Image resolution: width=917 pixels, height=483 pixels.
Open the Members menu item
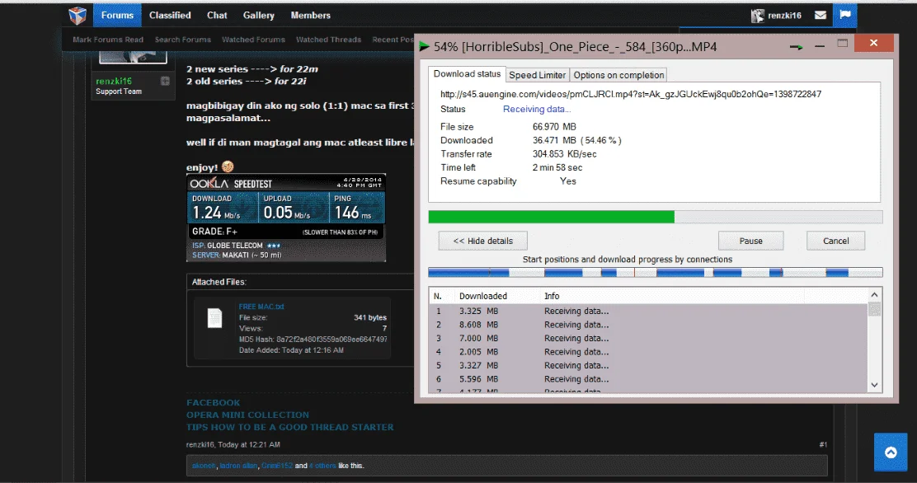311,15
